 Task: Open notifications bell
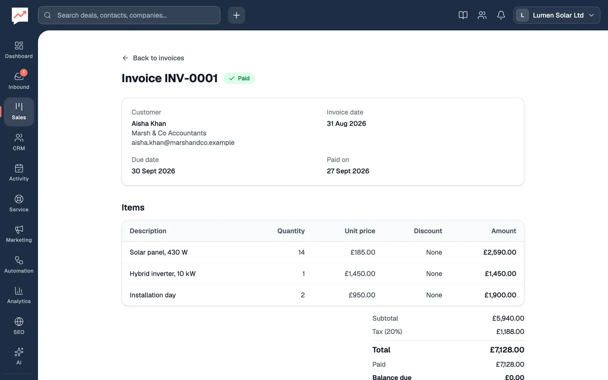(x=501, y=15)
